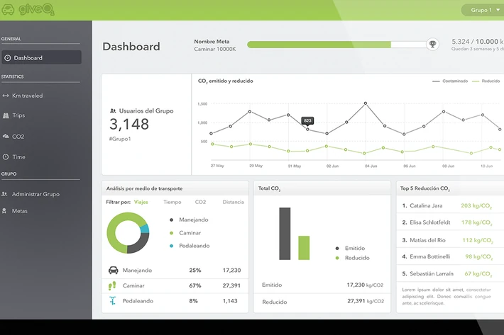Click the cloud icon next to CO2
This screenshot has width=504, height=335.
6,136
